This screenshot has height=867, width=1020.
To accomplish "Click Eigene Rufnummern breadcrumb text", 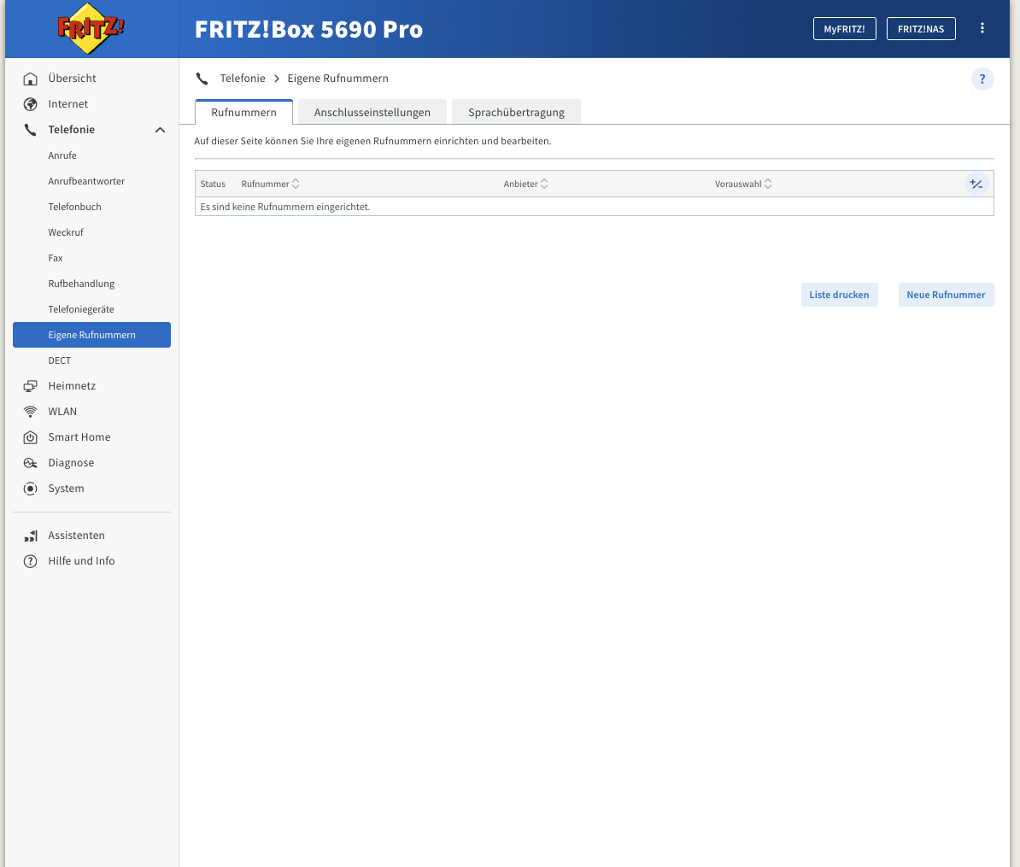I will click(x=337, y=78).
